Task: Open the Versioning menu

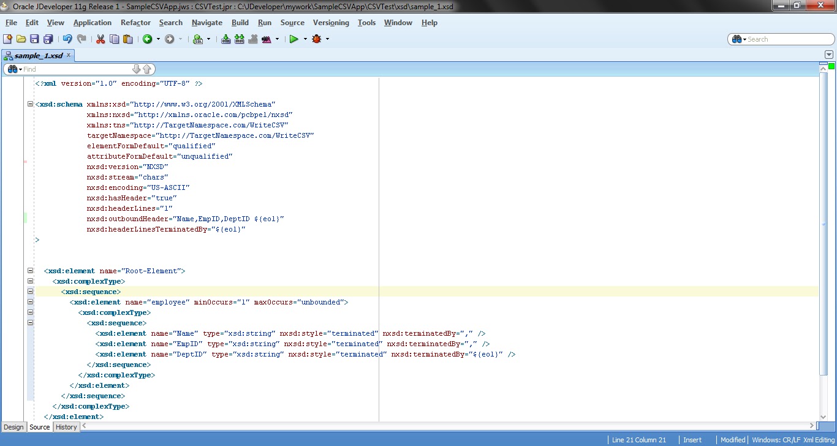Action: click(331, 23)
